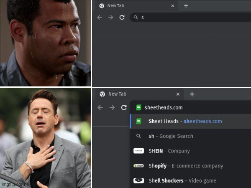Click the sweating man photo
This screenshot has height=188, width=251.
(x=45, y=43)
